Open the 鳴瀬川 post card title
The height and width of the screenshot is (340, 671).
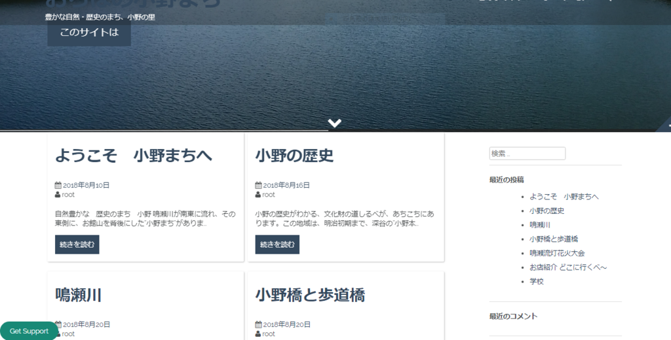(x=79, y=295)
